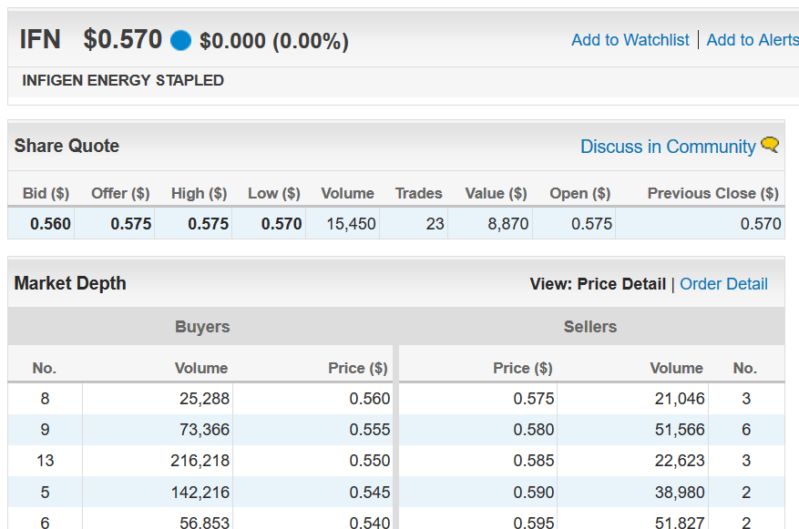The height and width of the screenshot is (529, 799).
Task: Select the seller row priced at 0.580
Action: tap(591, 430)
